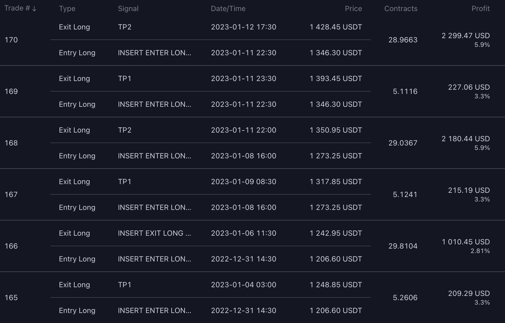Image resolution: width=505 pixels, height=323 pixels.
Task: Click the Signal column header
Action: 128,9
